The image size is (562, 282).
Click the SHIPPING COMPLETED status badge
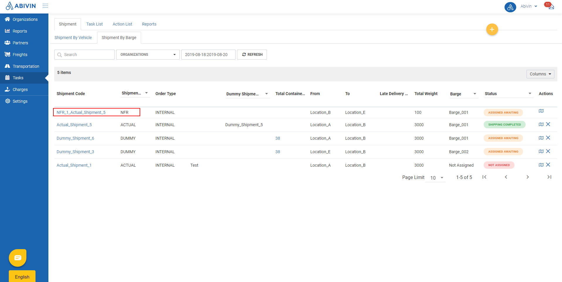(x=505, y=124)
